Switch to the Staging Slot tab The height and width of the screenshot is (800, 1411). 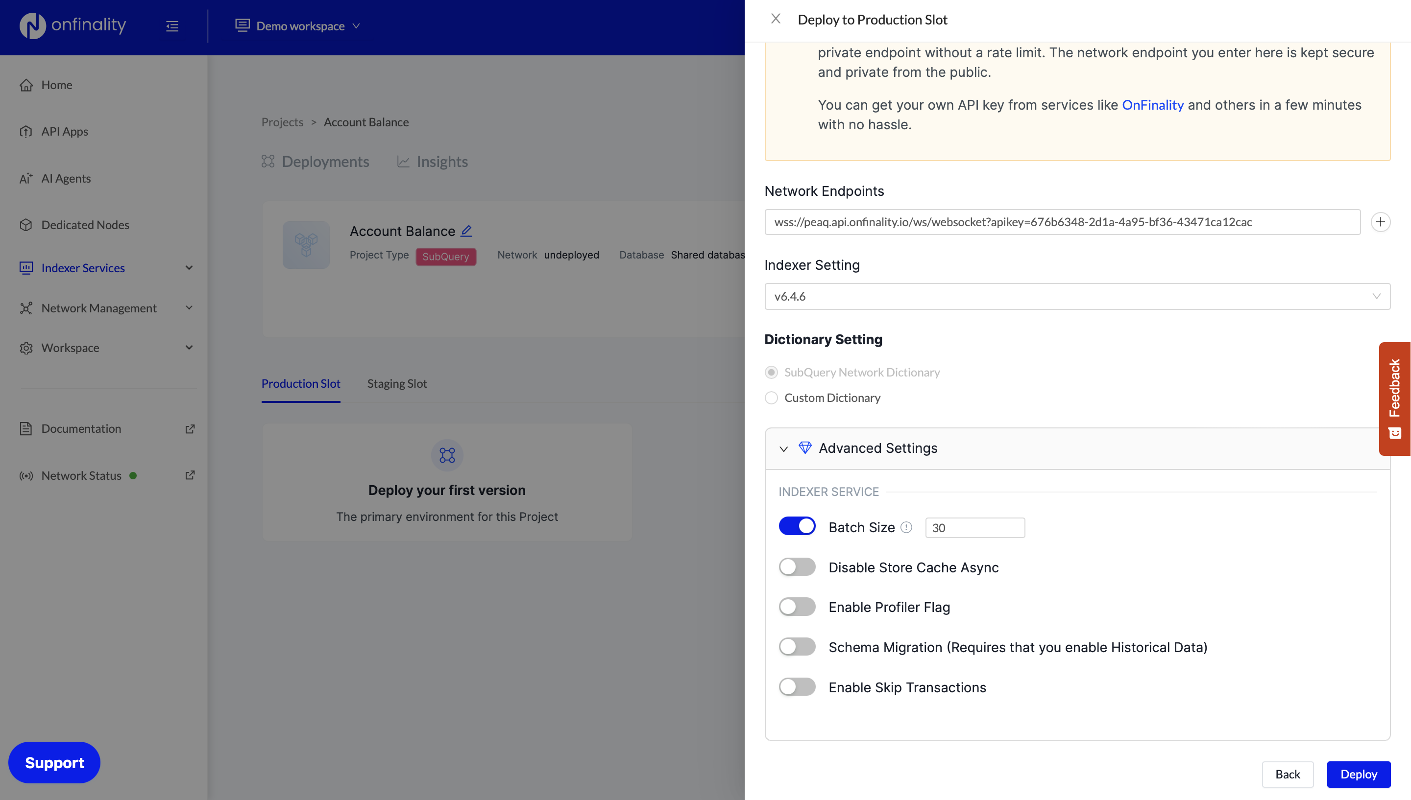click(397, 383)
